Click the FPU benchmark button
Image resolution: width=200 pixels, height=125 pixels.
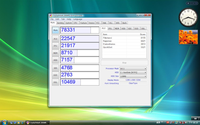[55, 46]
